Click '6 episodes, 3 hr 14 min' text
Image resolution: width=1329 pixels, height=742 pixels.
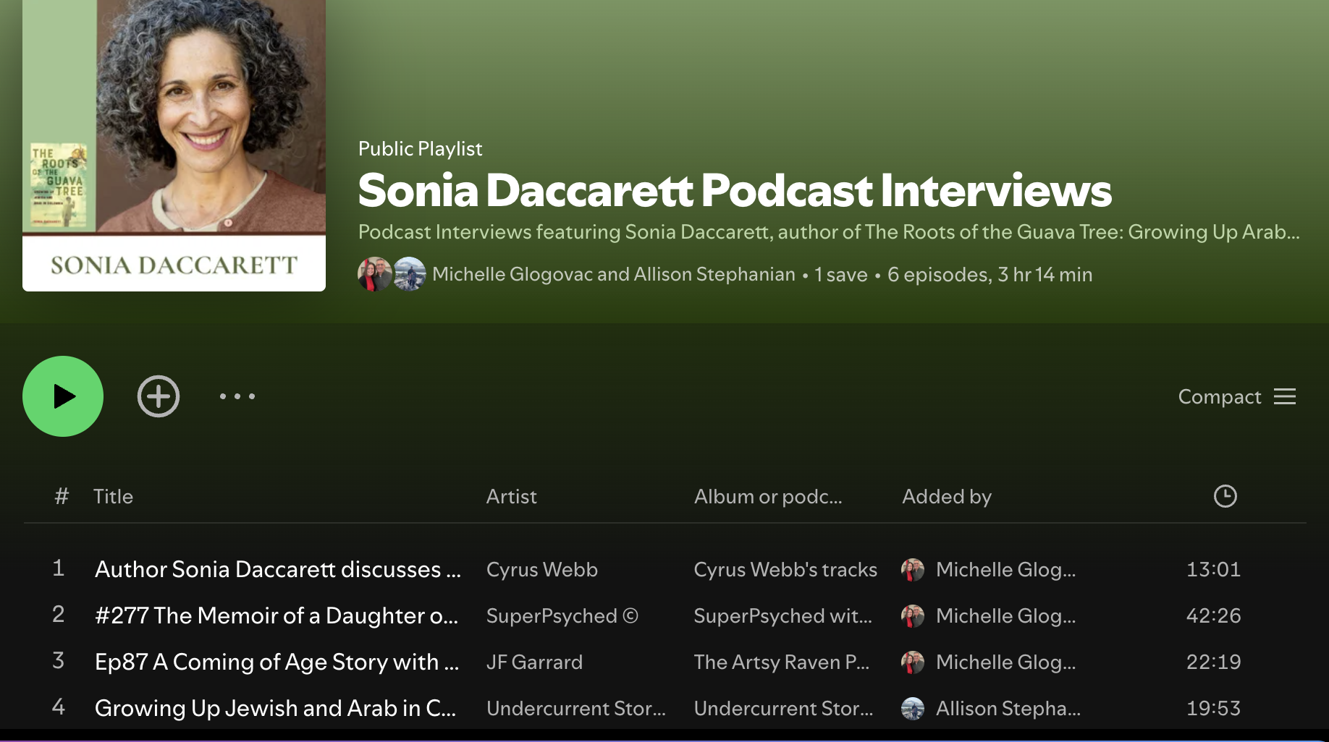990,274
